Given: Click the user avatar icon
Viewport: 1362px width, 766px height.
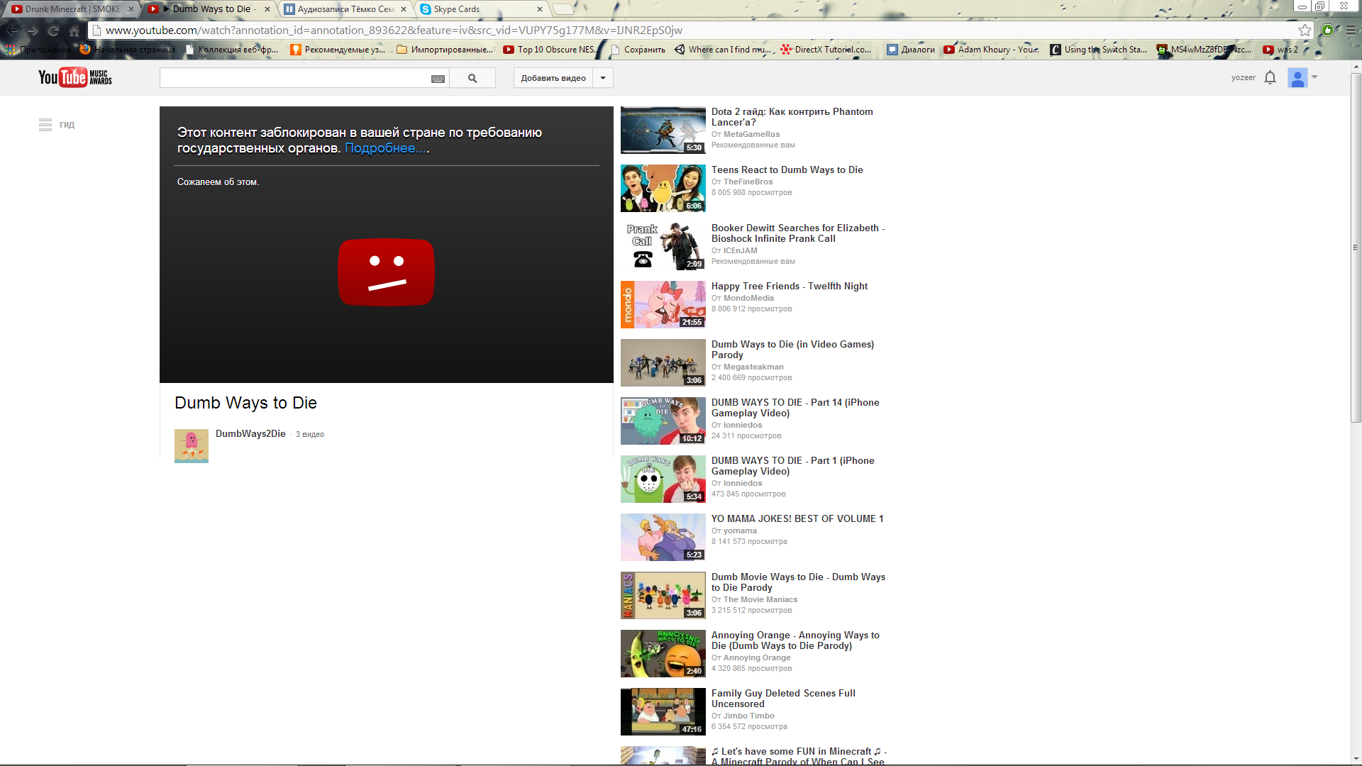Looking at the screenshot, I should click(1297, 77).
